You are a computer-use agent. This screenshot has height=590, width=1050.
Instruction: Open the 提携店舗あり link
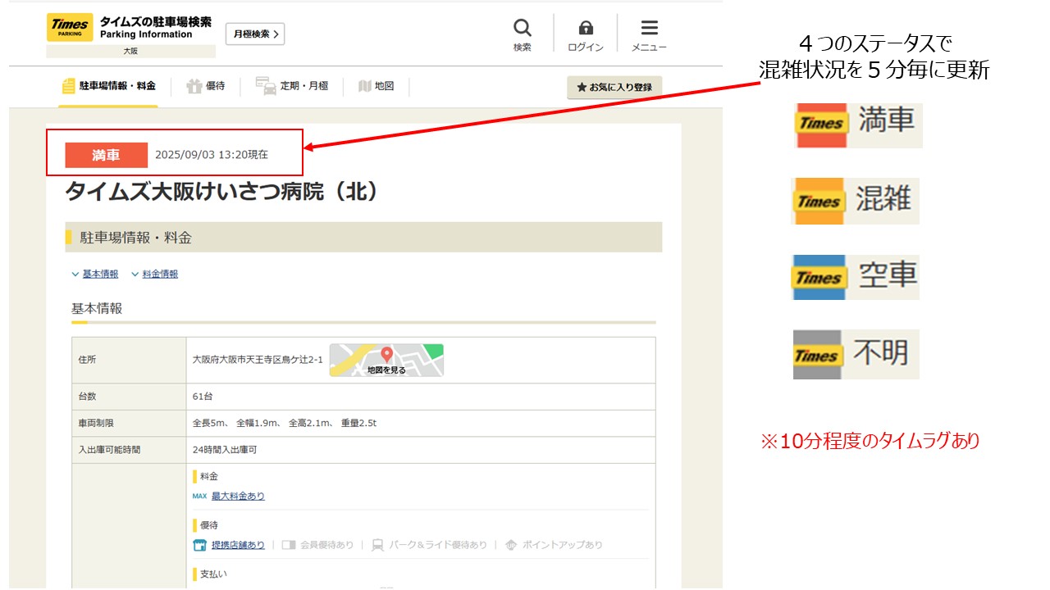[x=238, y=545]
